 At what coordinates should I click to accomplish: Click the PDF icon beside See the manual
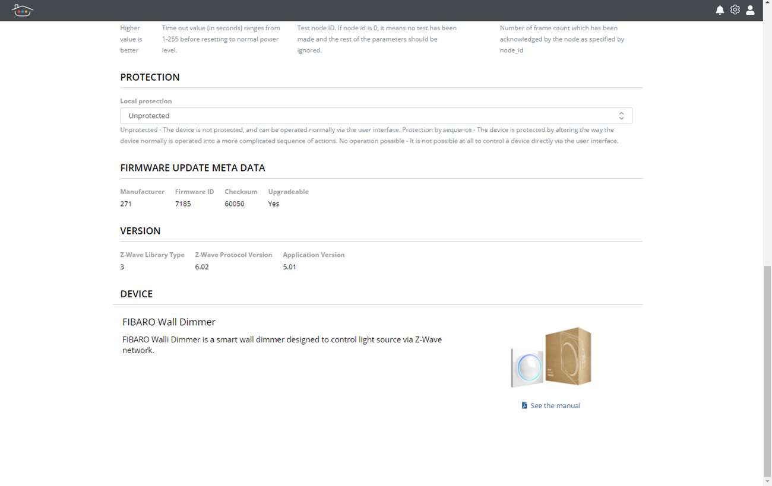tap(524, 405)
